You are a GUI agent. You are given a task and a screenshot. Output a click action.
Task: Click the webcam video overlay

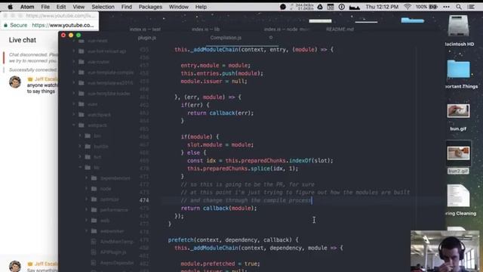coord(445,251)
